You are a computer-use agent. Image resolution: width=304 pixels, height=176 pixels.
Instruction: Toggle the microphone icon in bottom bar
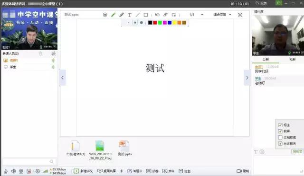(x=6, y=171)
